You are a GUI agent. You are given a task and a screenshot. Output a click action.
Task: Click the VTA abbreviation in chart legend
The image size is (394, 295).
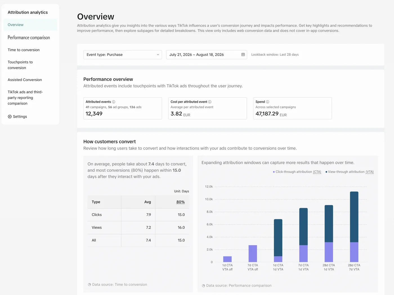tap(370, 172)
